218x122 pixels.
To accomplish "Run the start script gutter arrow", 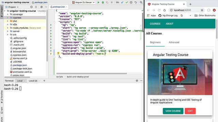I will (x=51, y=28).
